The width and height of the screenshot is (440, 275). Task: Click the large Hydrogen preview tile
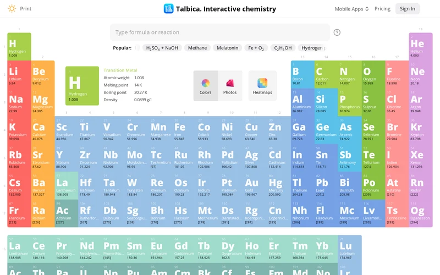(82, 86)
